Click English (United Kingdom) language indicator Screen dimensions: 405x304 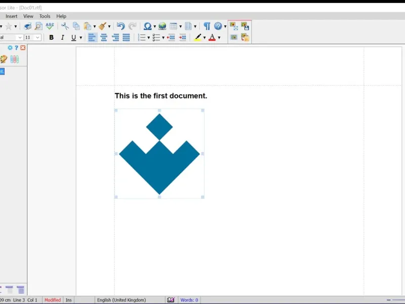121,300
